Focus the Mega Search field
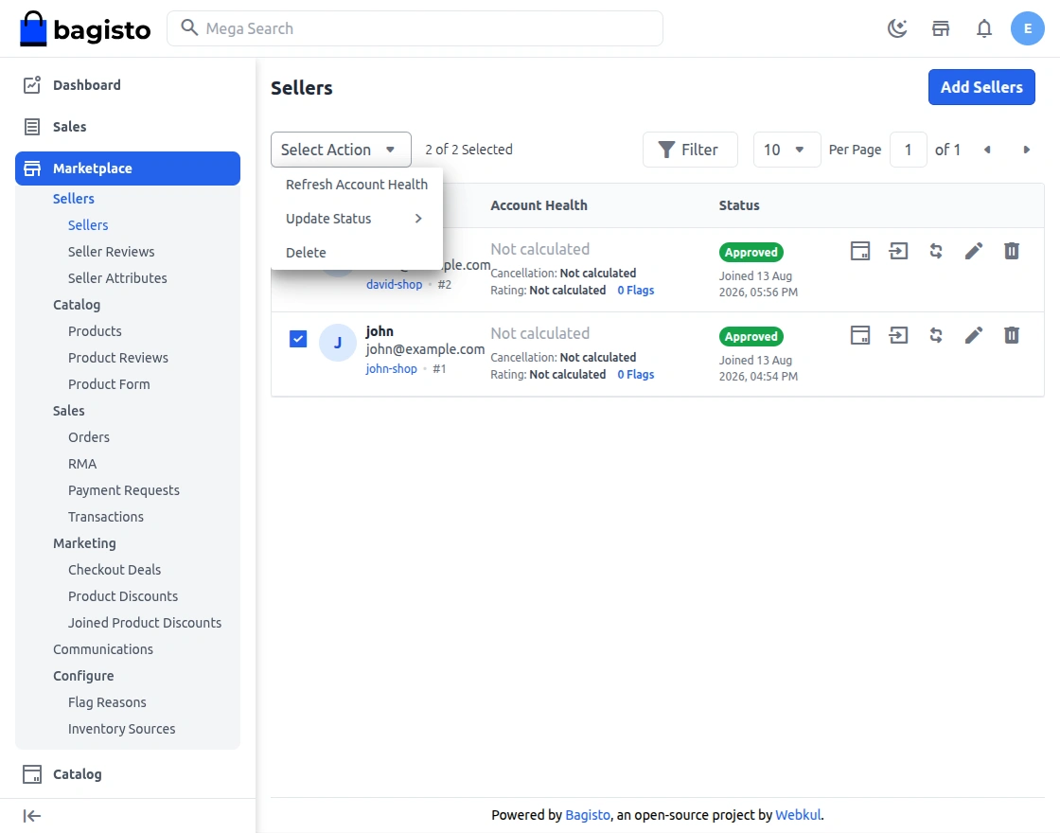 [415, 28]
